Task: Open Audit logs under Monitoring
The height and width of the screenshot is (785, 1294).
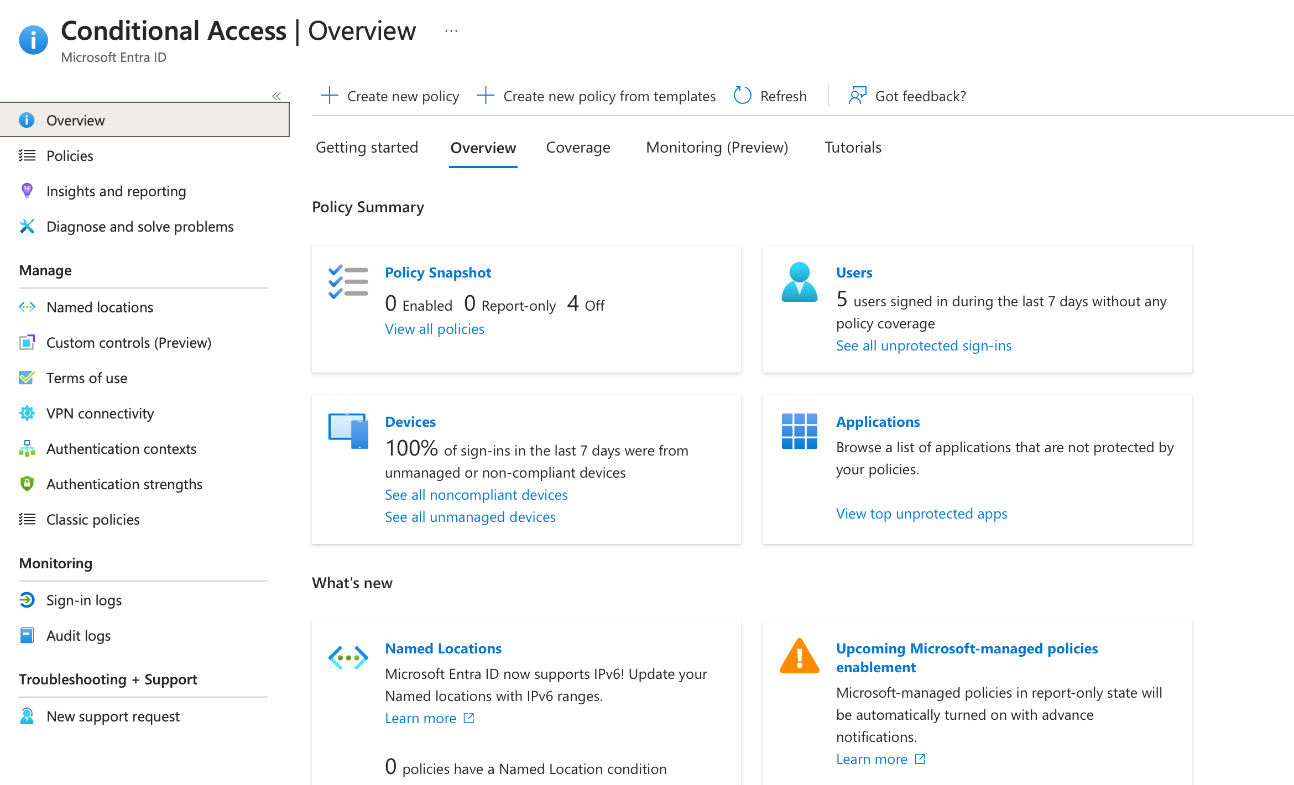Action: [79, 636]
